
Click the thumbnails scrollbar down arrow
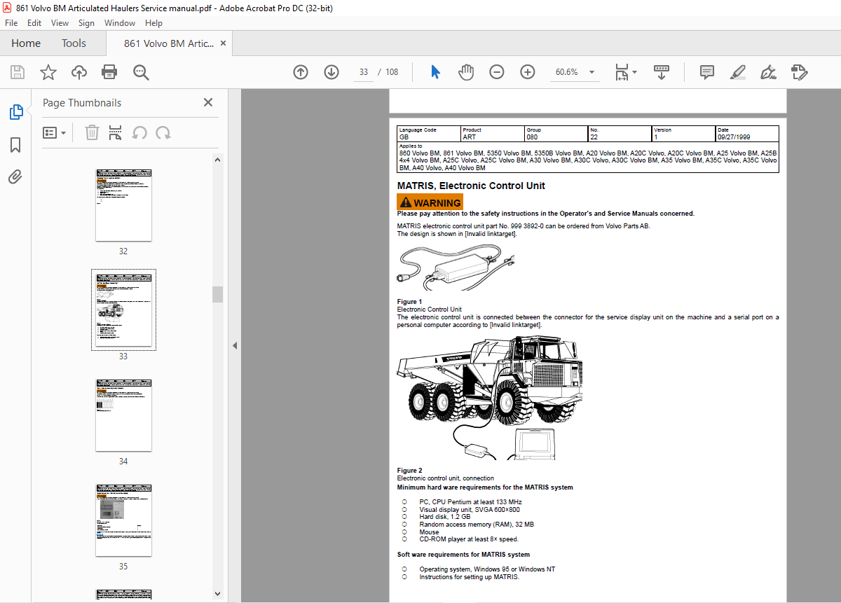pos(217,595)
